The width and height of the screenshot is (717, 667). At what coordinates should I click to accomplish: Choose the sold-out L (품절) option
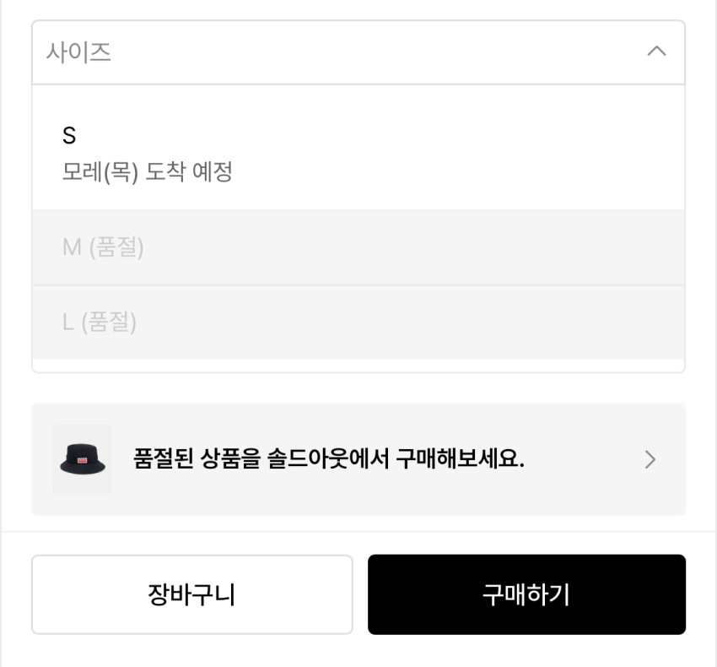[358, 322]
